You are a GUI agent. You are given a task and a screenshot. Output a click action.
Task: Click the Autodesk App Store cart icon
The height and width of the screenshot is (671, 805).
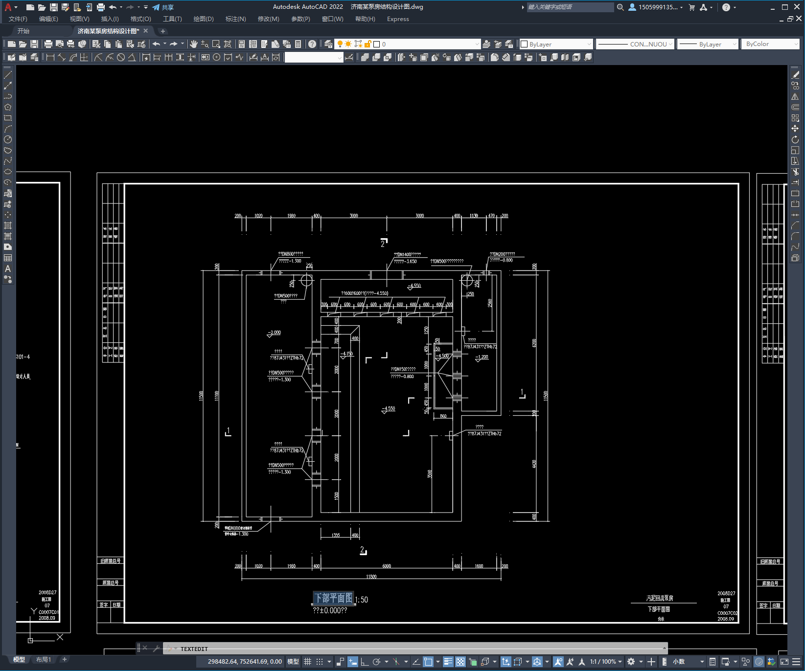point(691,7)
